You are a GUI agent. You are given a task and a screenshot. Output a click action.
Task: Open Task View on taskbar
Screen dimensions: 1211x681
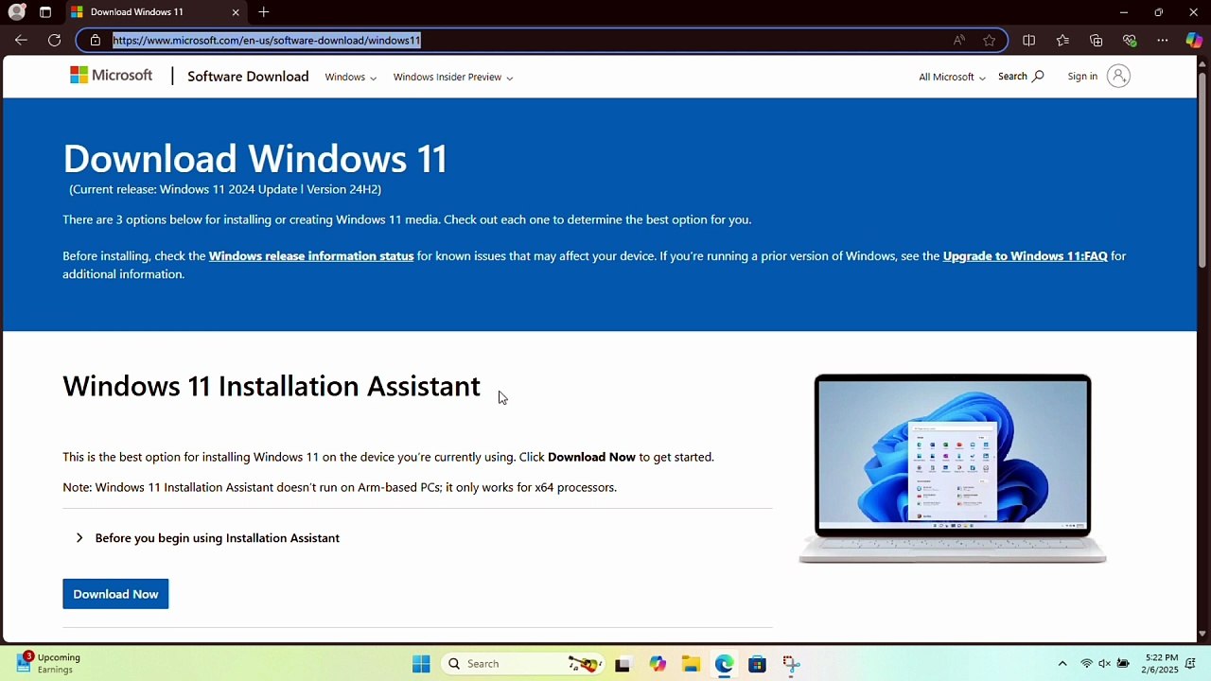tap(623, 664)
